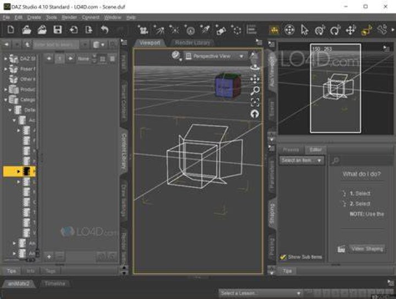Image resolution: width=396 pixels, height=299 pixels.
Task: Expand the Poser Formats tree node
Action: pos(5,69)
